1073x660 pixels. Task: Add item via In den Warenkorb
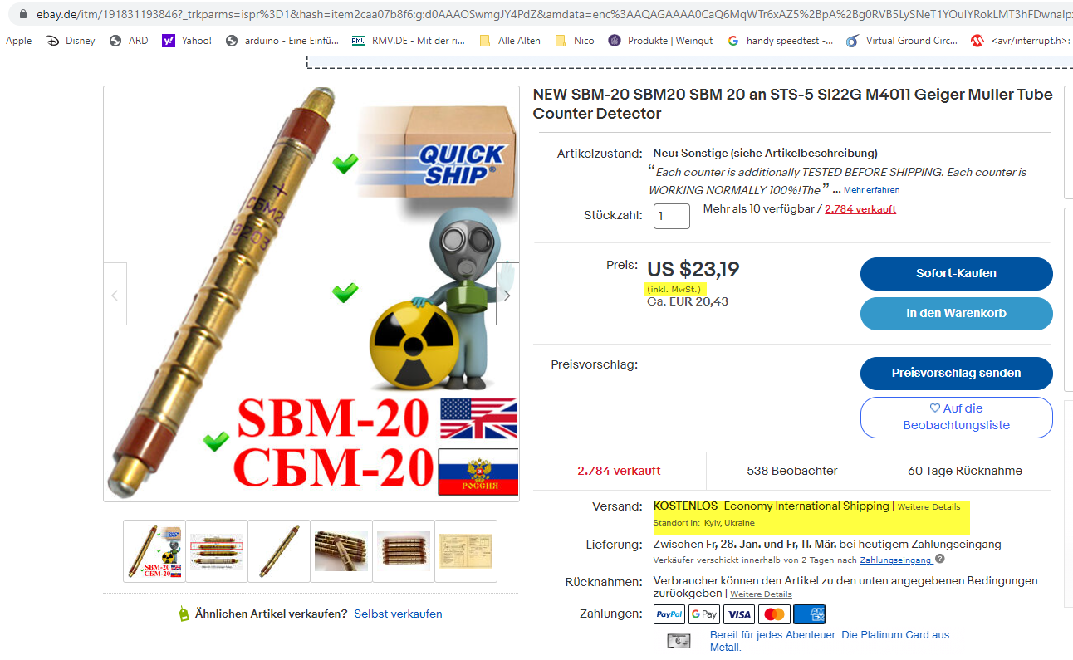[x=956, y=313]
